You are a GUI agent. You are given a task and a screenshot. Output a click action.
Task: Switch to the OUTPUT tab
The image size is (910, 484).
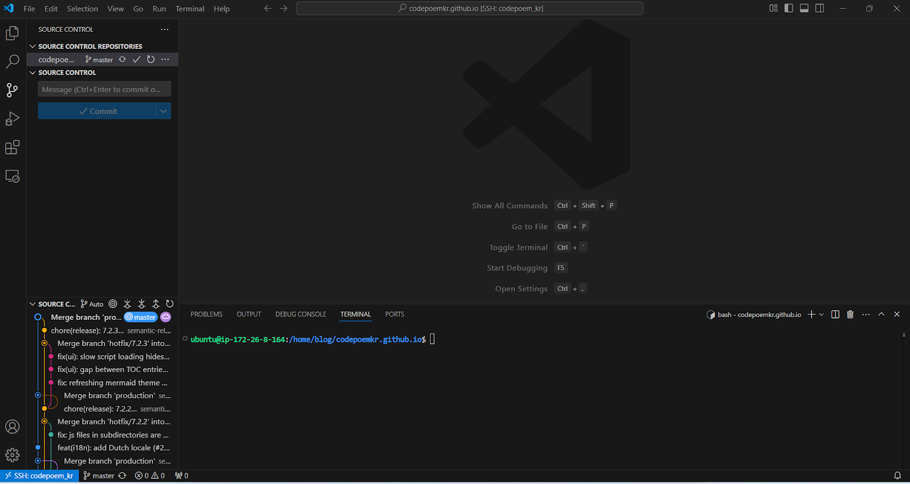[249, 314]
